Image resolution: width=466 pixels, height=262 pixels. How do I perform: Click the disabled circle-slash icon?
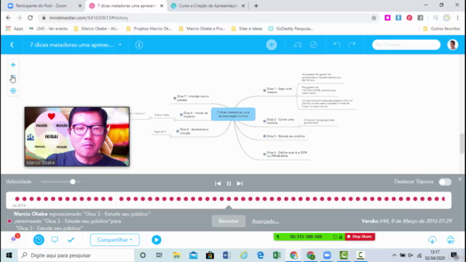[x=314, y=44]
